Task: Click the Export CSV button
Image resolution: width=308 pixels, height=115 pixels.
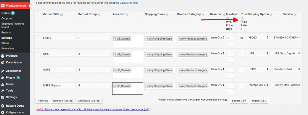Action: (239, 101)
